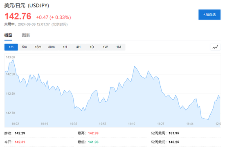The height and width of the screenshot is (149, 225).
Task: Select the 1m timeframe
Action: 11,47
